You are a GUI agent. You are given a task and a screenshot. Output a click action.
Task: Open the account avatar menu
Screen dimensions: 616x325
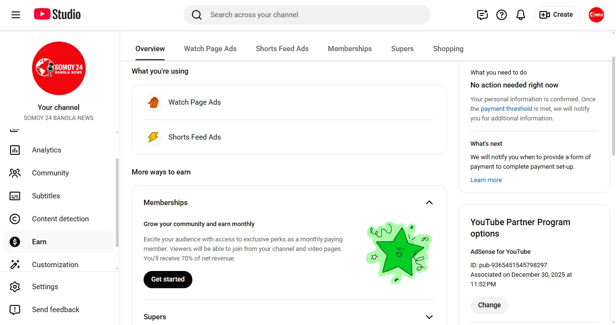pyautogui.click(x=596, y=15)
